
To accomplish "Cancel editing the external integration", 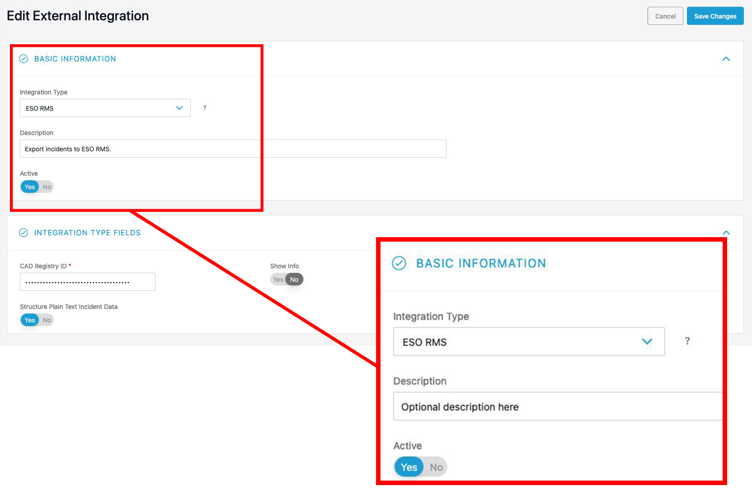I will [x=665, y=16].
